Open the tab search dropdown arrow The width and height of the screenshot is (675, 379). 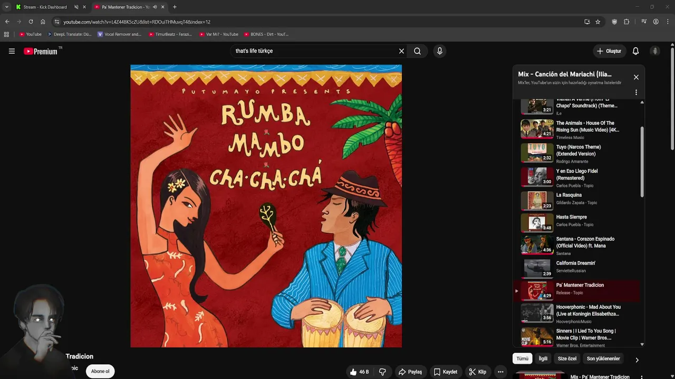[x=6, y=7]
